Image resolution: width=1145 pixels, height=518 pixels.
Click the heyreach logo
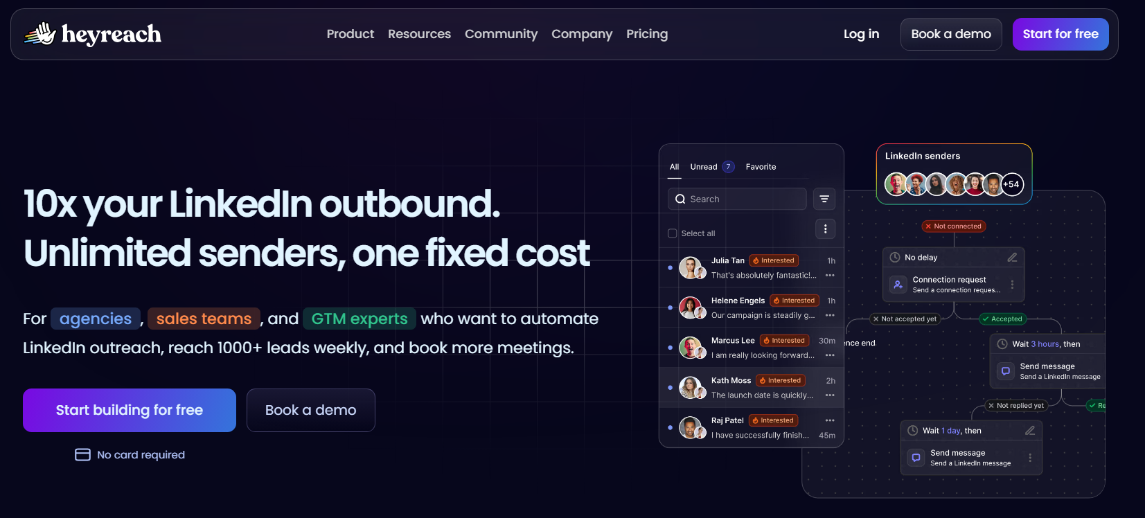[x=93, y=34]
